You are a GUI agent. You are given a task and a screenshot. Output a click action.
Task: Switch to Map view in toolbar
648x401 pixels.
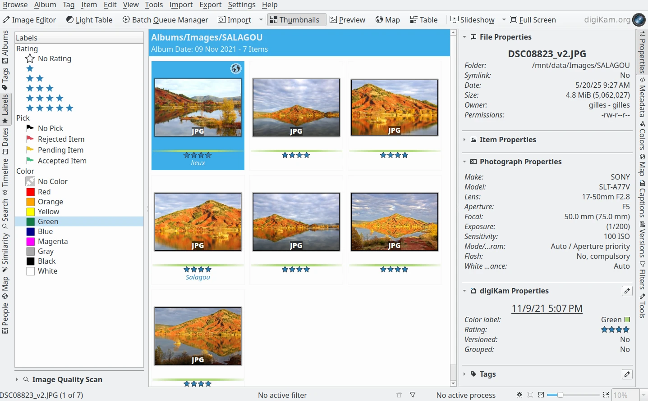click(387, 20)
